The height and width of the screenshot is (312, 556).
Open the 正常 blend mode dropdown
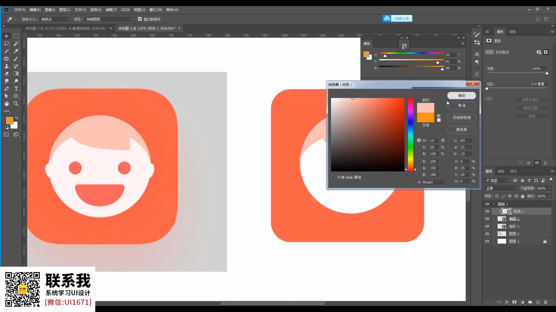click(501, 188)
